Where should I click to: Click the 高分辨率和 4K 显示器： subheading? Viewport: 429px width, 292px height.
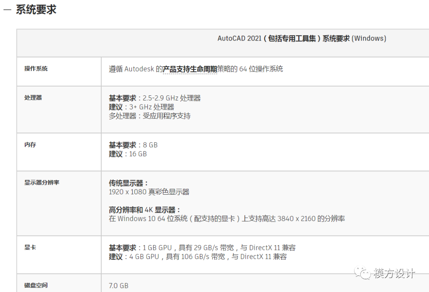tap(145, 210)
